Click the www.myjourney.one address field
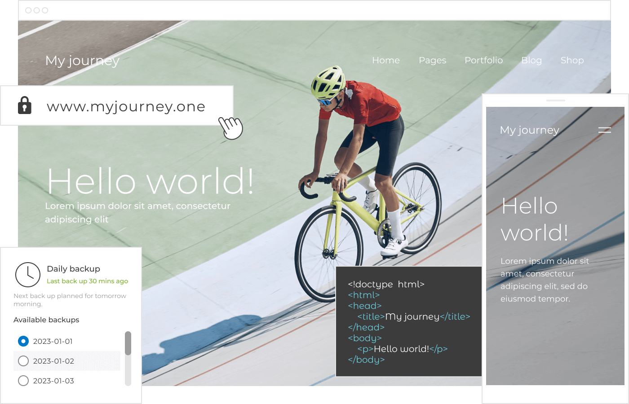Image resolution: width=629 pixels, height=404 pixels. click(x=117, y=105)
